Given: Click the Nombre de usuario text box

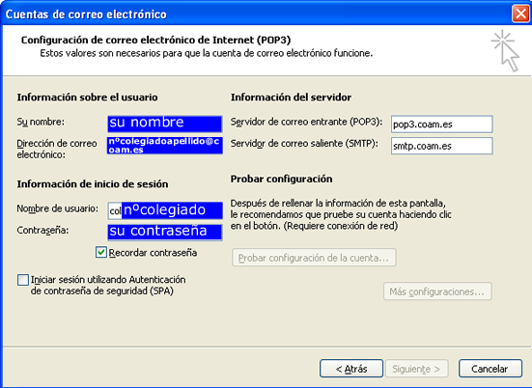Looking at the screenshot, I should (x=165, y=210).
